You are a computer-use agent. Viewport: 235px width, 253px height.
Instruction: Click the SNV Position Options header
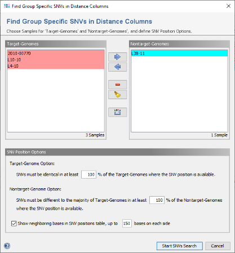tap(117, 152)
